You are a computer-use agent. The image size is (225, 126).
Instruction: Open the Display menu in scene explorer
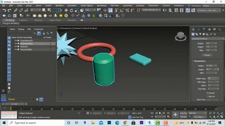coord(21,29)
